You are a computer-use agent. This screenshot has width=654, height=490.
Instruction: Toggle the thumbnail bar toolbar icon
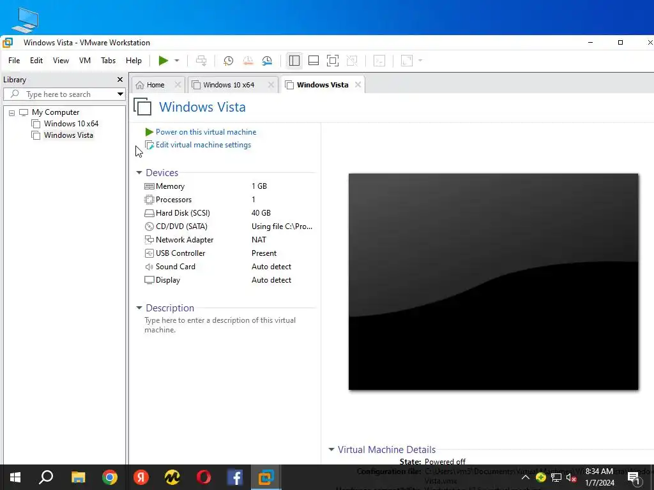[313, 61]
